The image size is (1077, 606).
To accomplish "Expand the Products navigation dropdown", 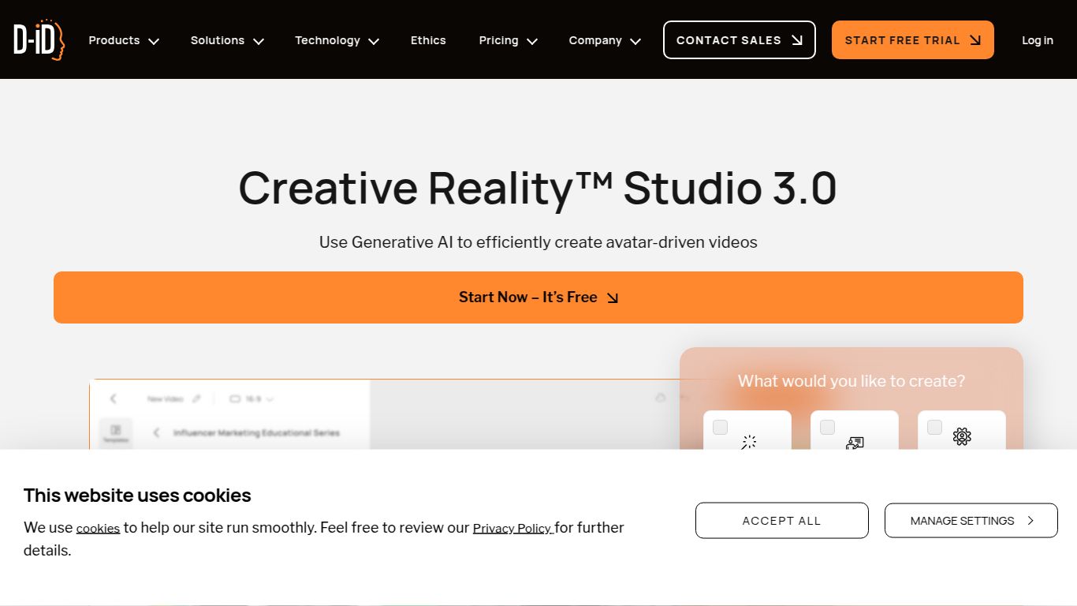I will tap(123, 40).
